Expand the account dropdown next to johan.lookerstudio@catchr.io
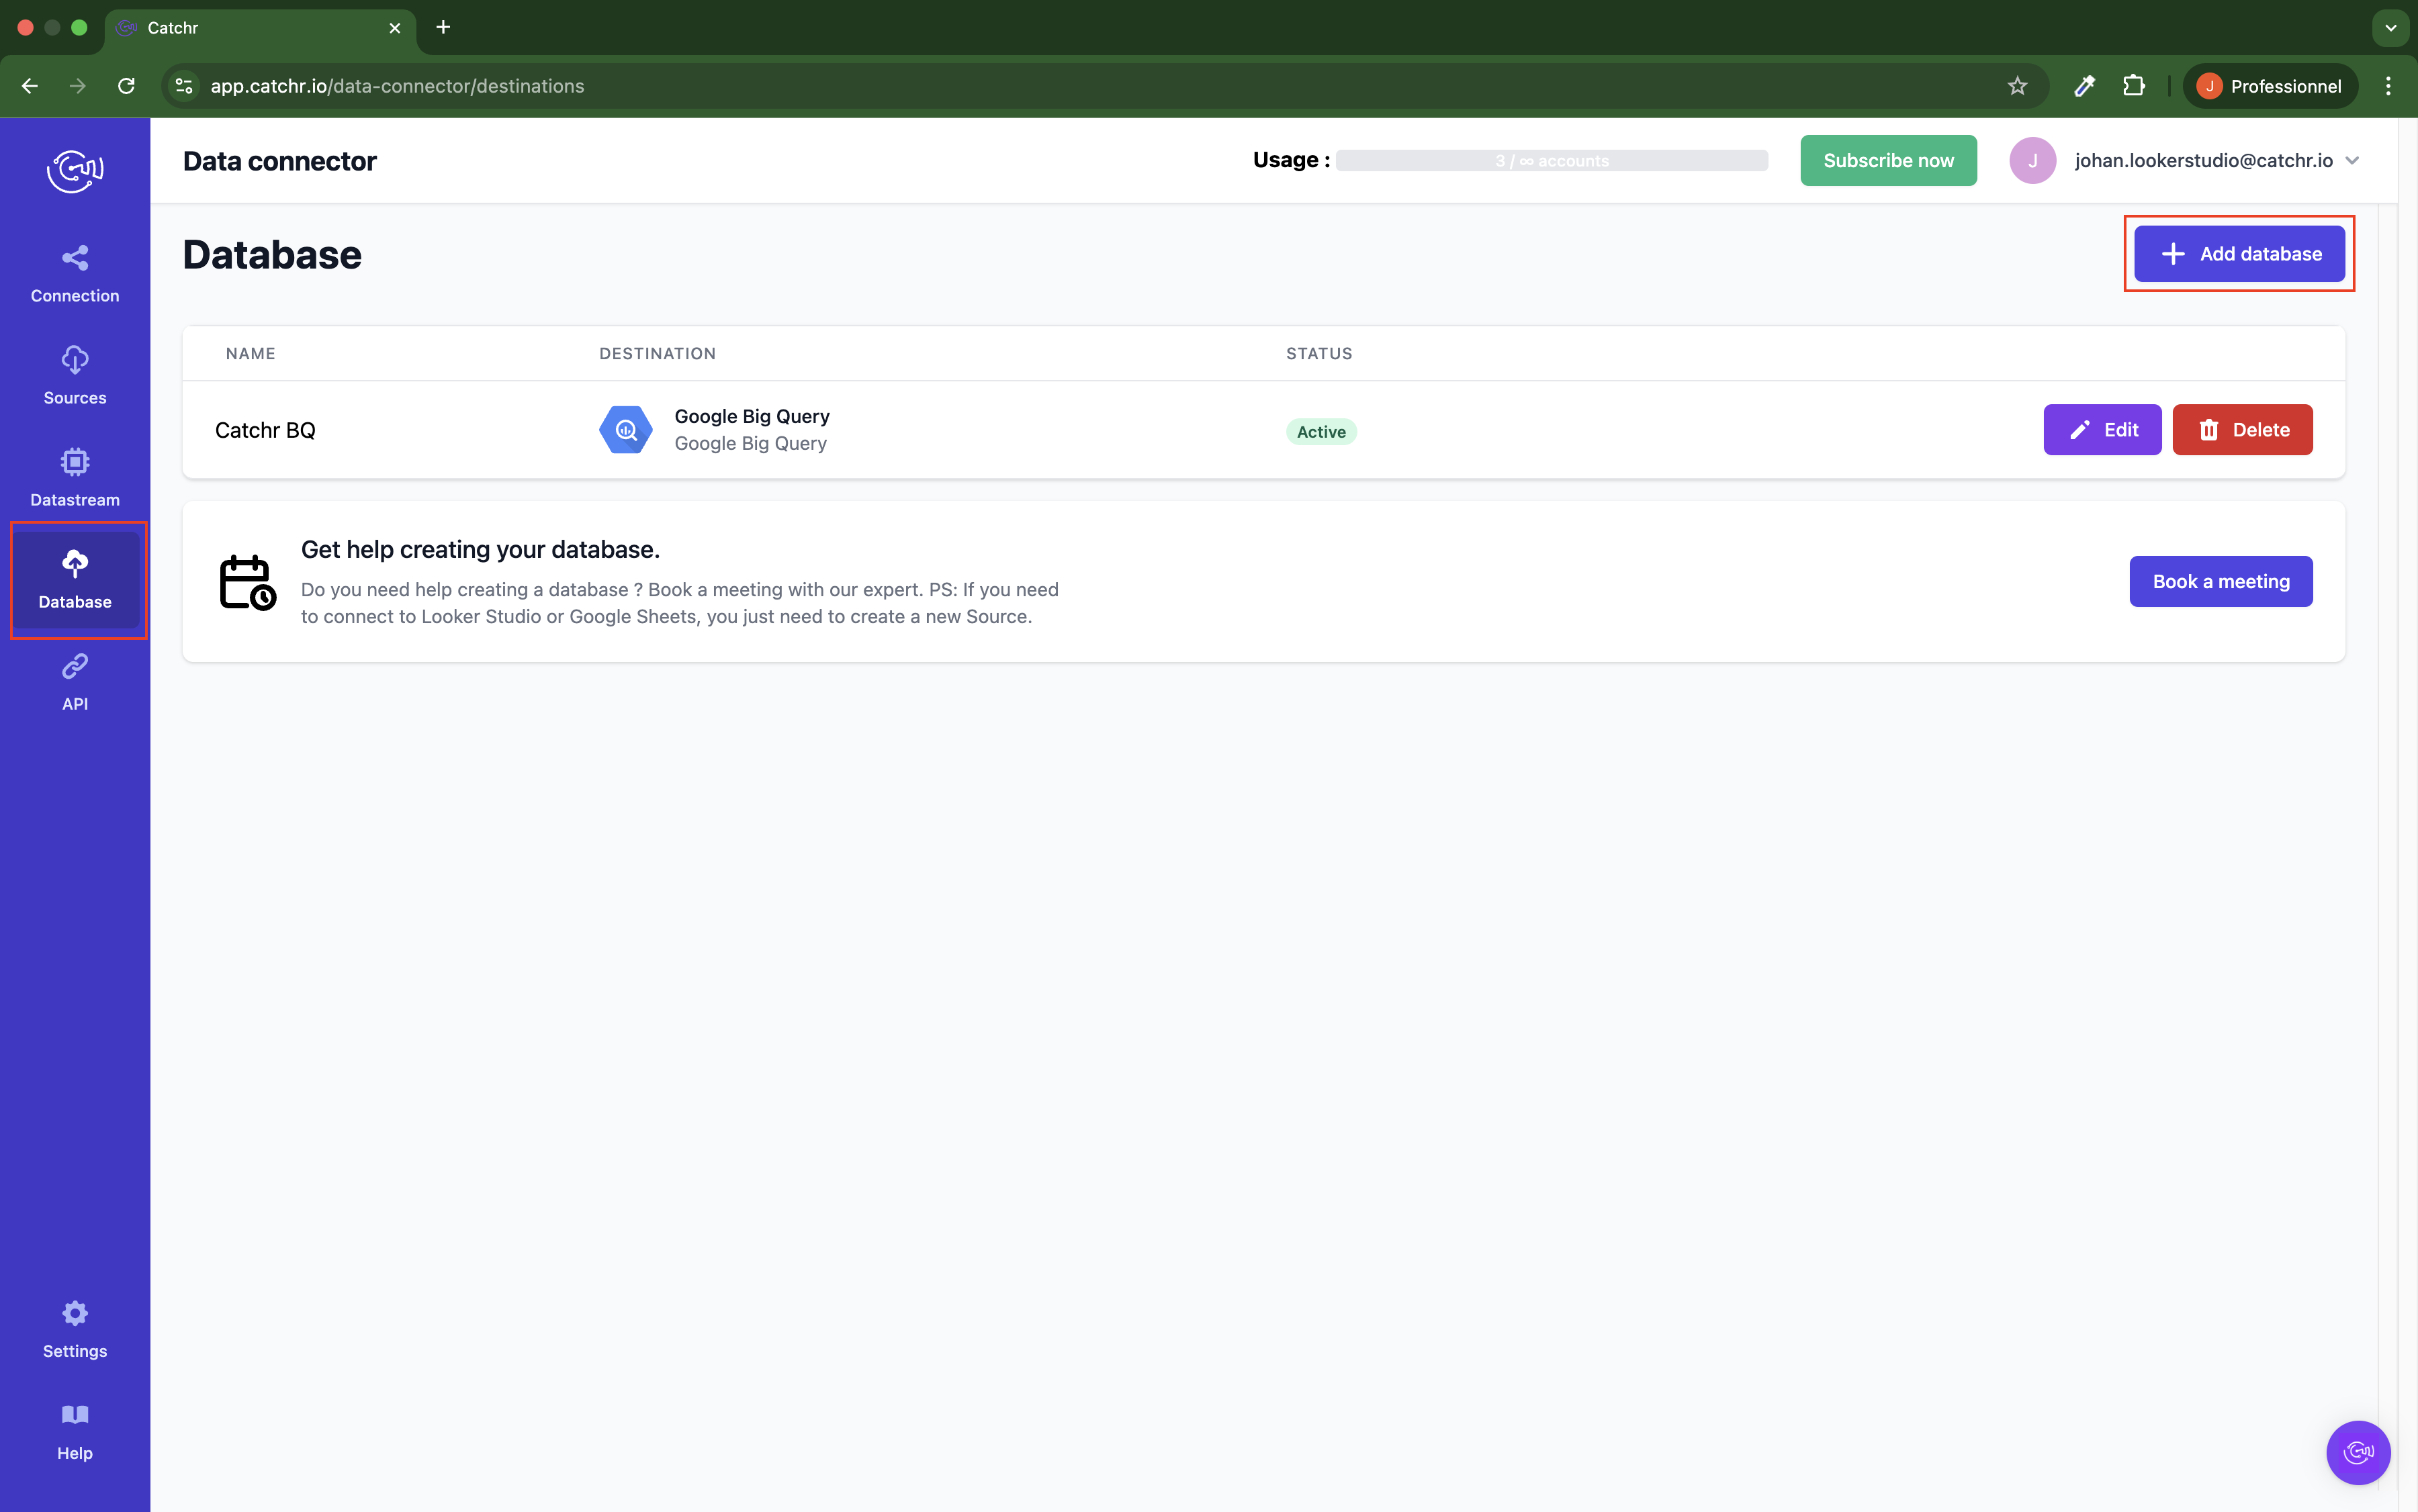The width and height of the screenshot is (2418, 1512). coord(2352,161)
